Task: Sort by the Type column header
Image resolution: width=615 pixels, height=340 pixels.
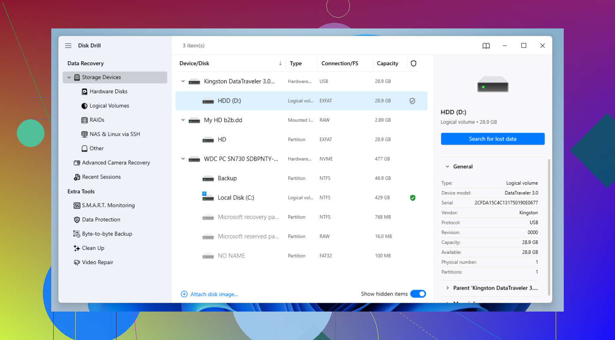Action: 296,63
